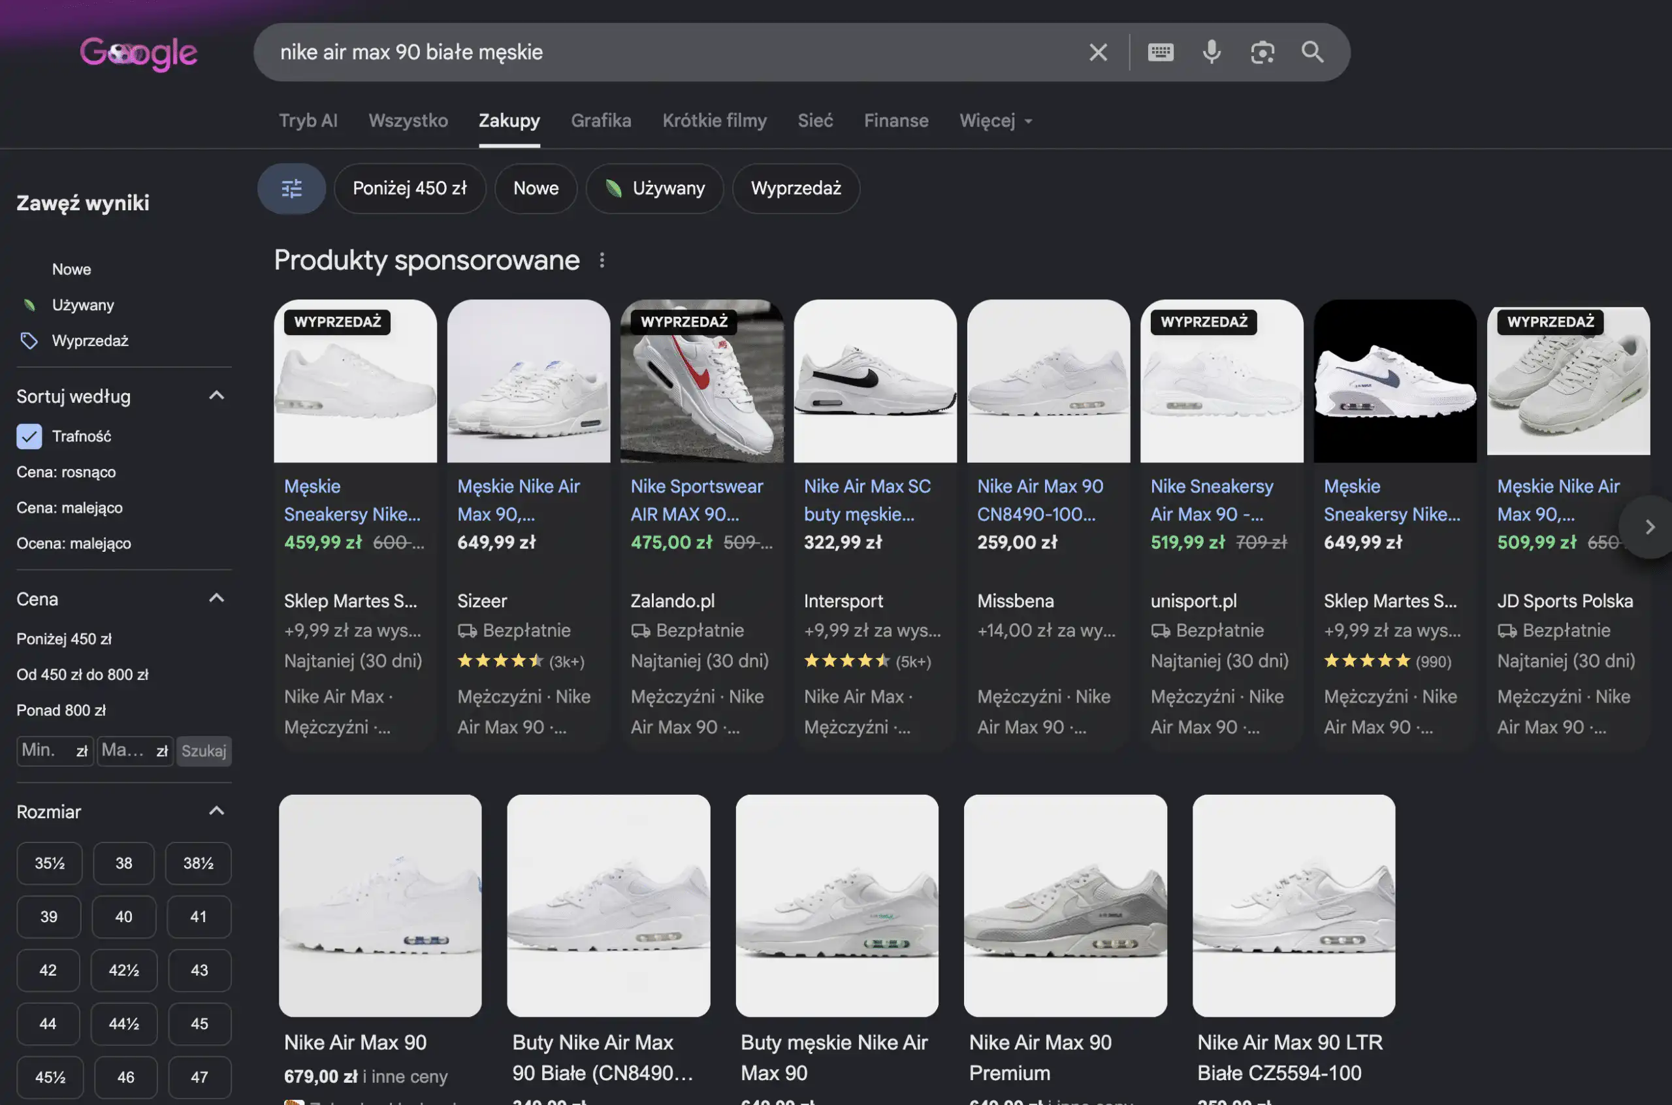This screenshot has width=1672, height=1105.
Task: Open the three-dot menu beside Produkty sponsorowane
Action: (x=602, y=260)
